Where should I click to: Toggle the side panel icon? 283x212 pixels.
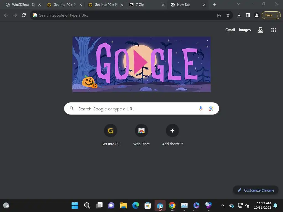click(x=248, y=15)
